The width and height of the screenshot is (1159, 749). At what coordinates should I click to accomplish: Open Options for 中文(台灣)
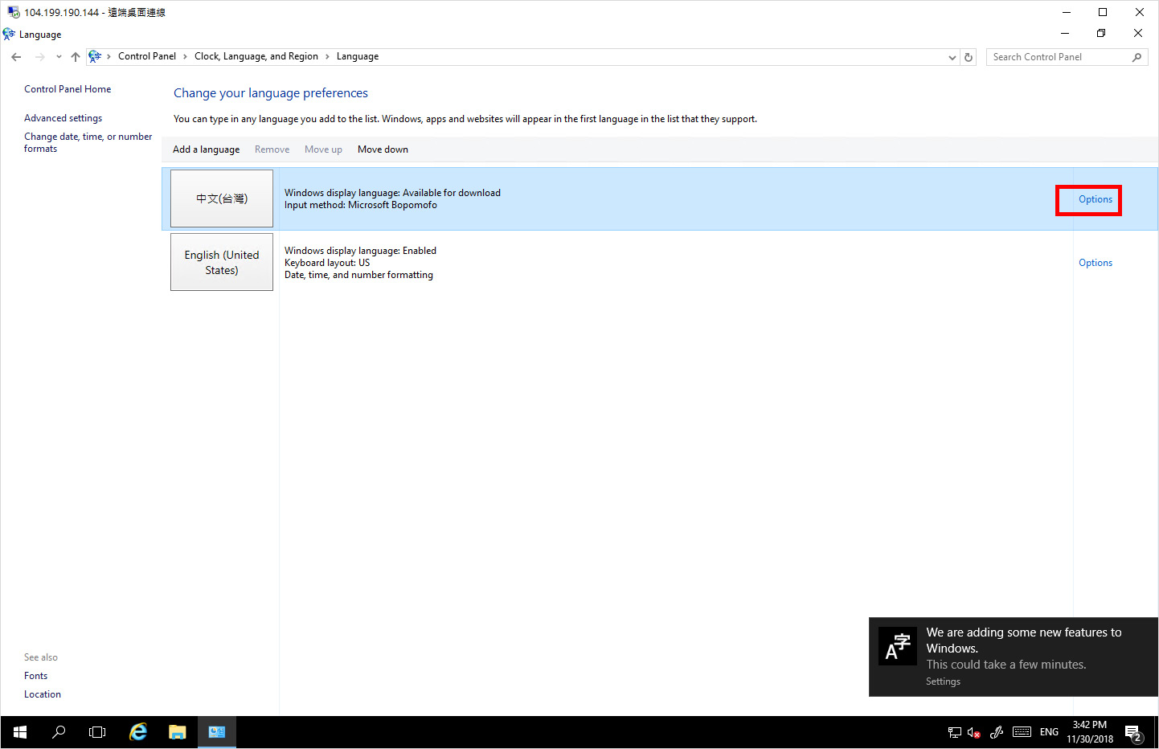1096,199
